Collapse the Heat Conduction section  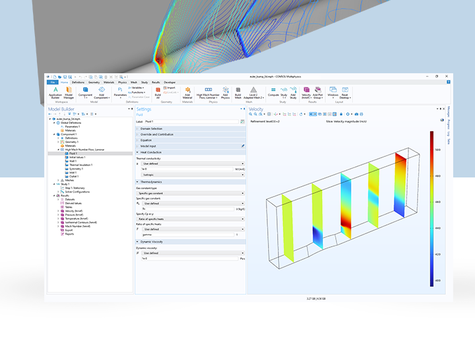point(191,152)
